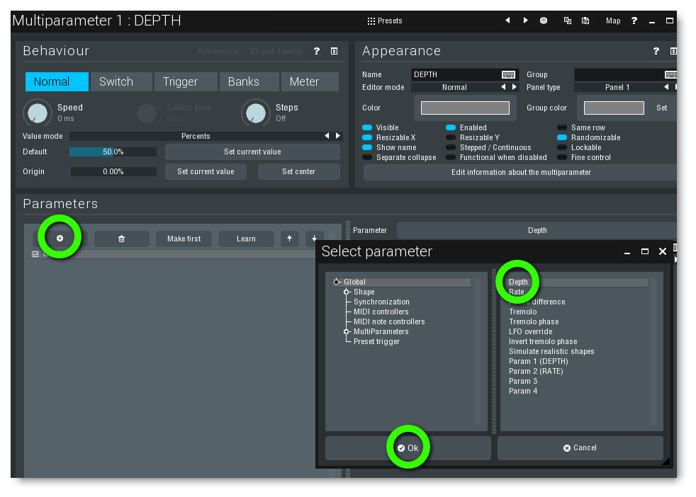The width and height of the screenshot is (696, 497).
Task: Toggle the Same row option
Action: (x=581, y=127)
